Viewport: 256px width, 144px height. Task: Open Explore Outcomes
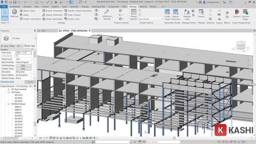point(176,15)
